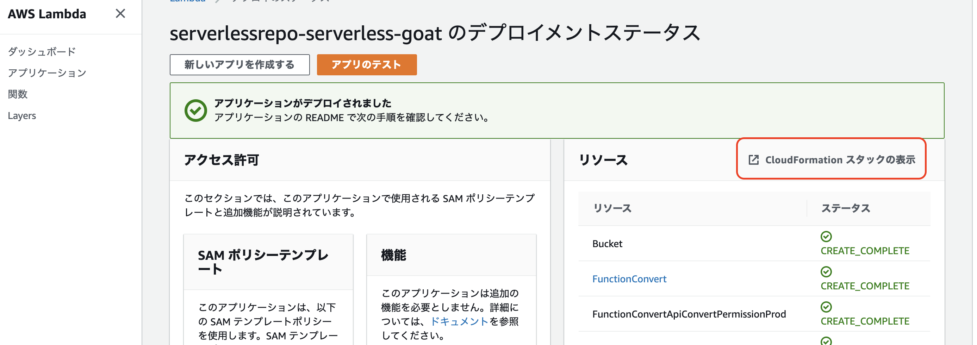Close the AWS Lambda sidebar panel
This screenshot has height=345, width=977.
[x=120, y=14]
